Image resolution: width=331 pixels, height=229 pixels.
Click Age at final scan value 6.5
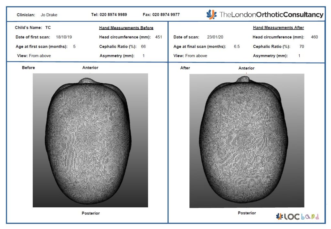(237, 47)
